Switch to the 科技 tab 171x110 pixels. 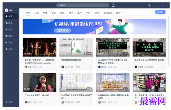(x=88, y=13)
